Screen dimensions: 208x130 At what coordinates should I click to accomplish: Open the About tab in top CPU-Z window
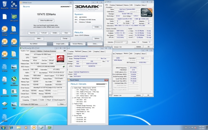coord(144,5)
